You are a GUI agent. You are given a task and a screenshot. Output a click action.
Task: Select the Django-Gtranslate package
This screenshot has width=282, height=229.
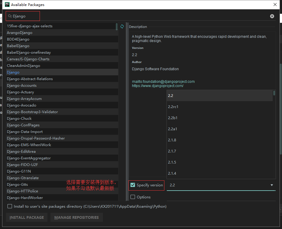62,178
